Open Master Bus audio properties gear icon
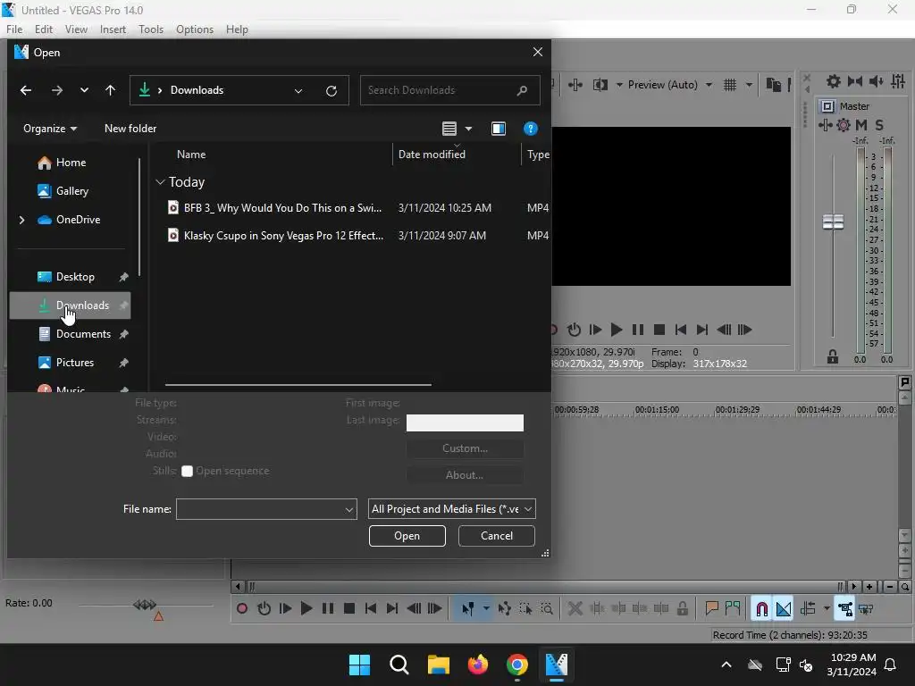The image size is (915, 686). click(x=834, y=81)
